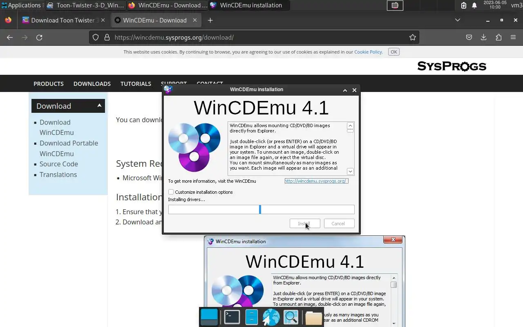Click the description box scroll up arrow
Image resolution: width=523 pixels, height=327 pixels.
point(350,125)
